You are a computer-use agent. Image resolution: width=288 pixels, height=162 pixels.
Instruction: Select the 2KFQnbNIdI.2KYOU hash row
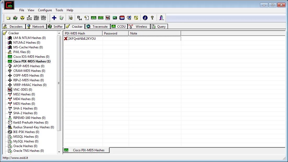[x=122, y=38]
